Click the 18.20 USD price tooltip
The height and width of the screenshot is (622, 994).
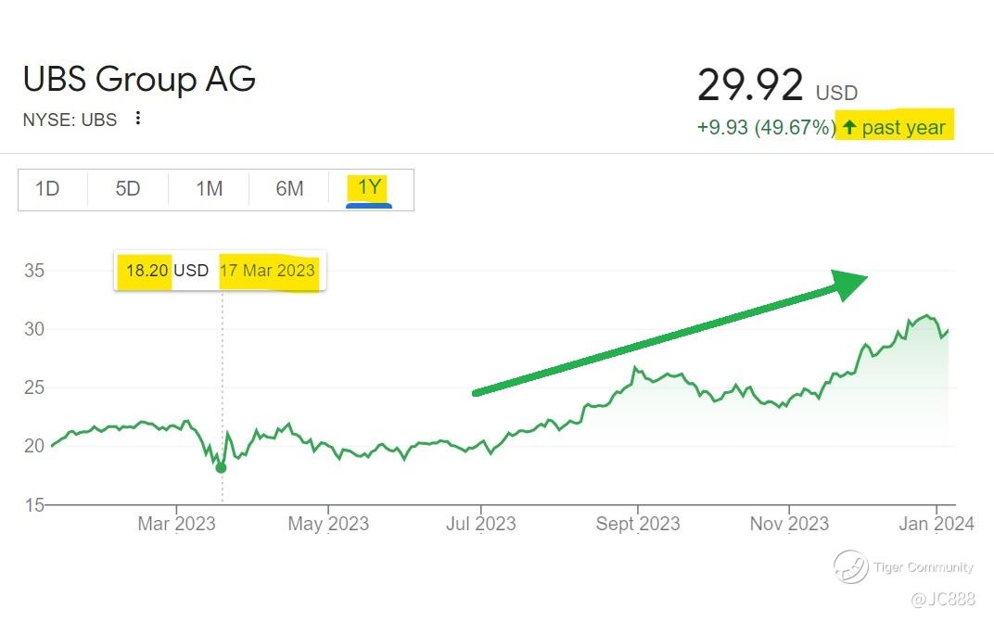(x=167, y=272)
